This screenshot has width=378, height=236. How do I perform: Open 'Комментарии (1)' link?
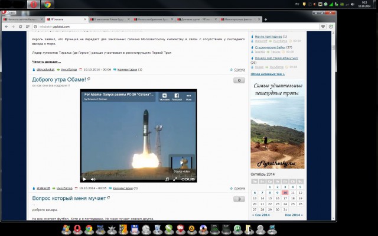click(130, 69)
